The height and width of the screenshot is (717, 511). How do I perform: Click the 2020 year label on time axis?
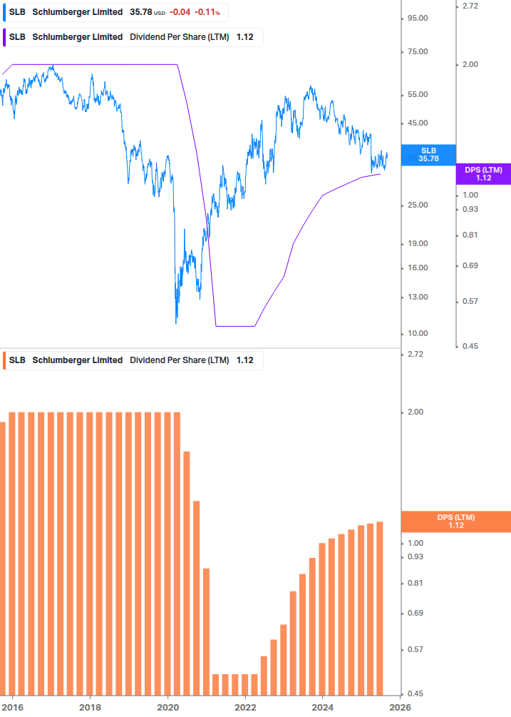(167, 708)
